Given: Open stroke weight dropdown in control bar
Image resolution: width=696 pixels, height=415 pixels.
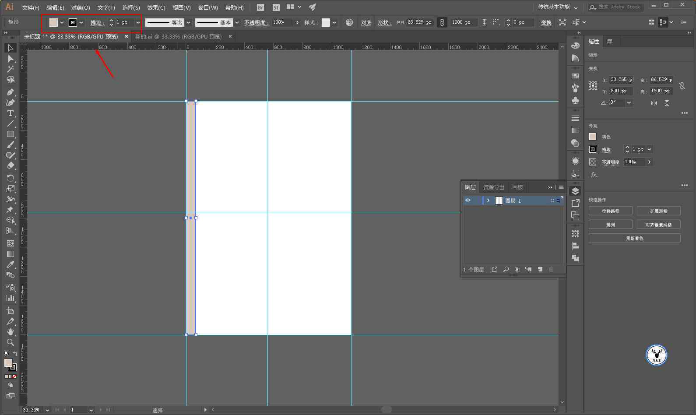Looking at the screenshot, I should click(x=138, y=22).
